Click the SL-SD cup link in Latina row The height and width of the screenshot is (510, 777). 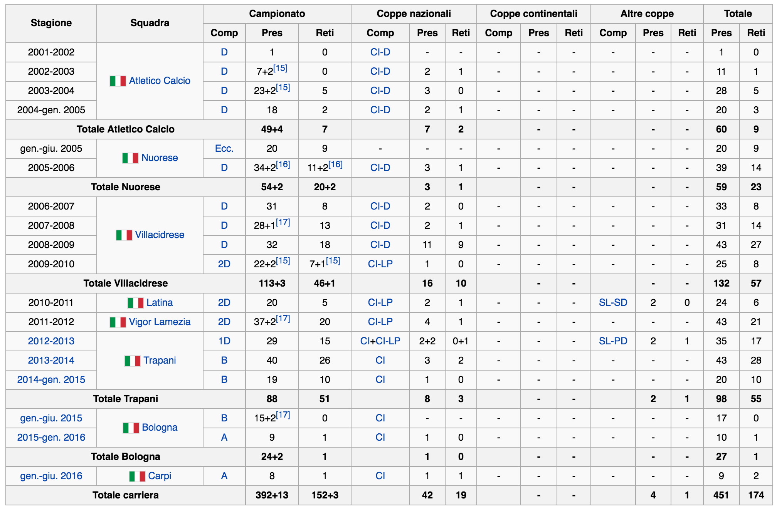click(613, 303)
